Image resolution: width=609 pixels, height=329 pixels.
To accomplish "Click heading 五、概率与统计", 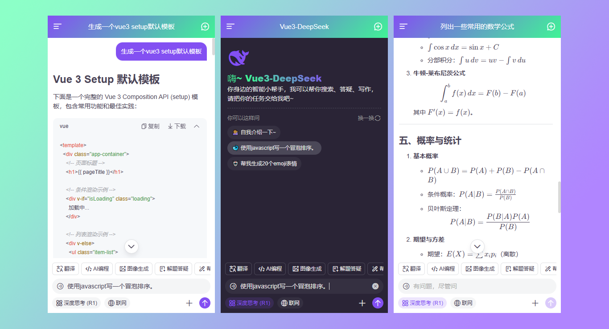I will point(430,141).
